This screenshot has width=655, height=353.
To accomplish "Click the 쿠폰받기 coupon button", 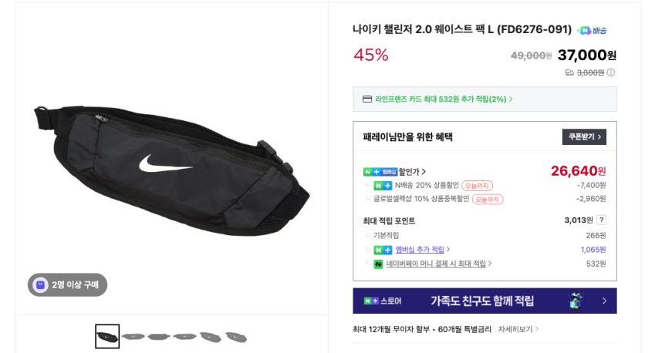I will 584,137.
